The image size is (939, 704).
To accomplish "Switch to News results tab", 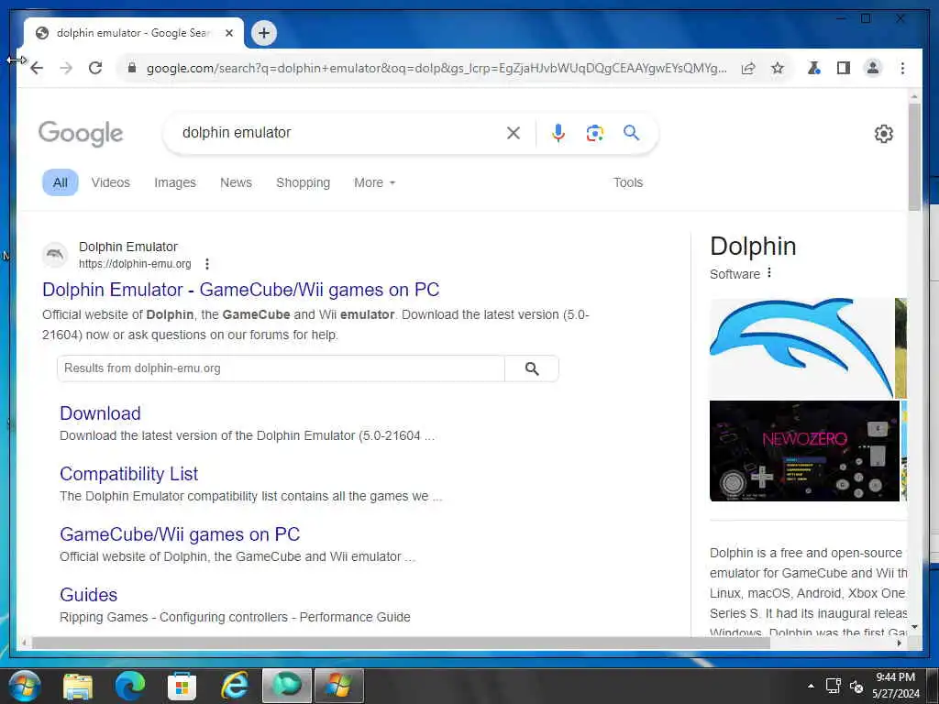I will point(236,182).
